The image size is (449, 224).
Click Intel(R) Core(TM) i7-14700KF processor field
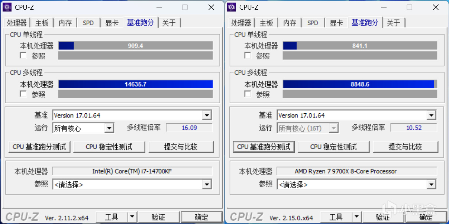pyautogui.click(x=132, y=171)
